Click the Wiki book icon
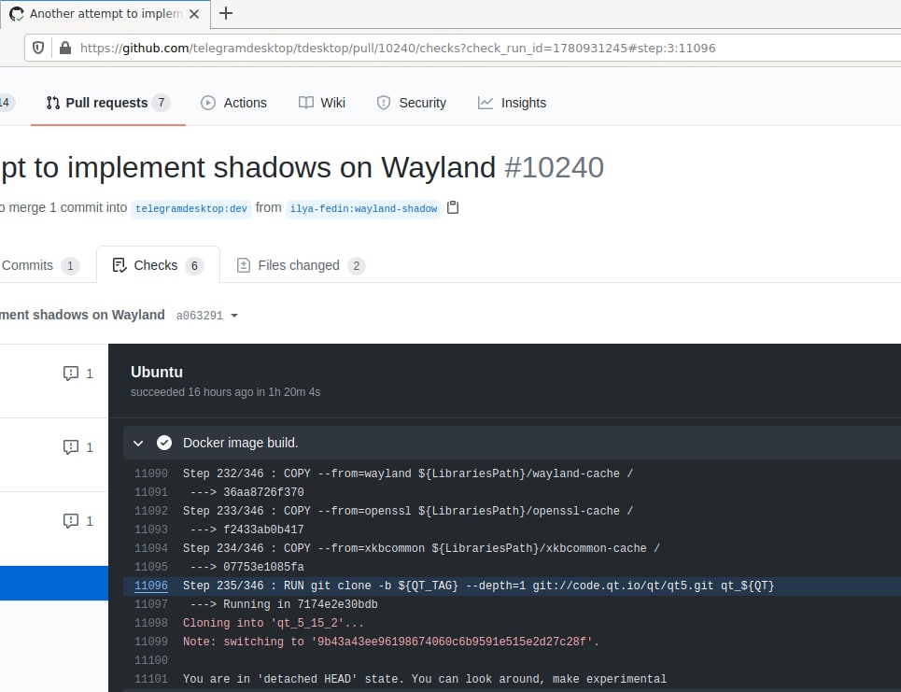 click(305, 103)
